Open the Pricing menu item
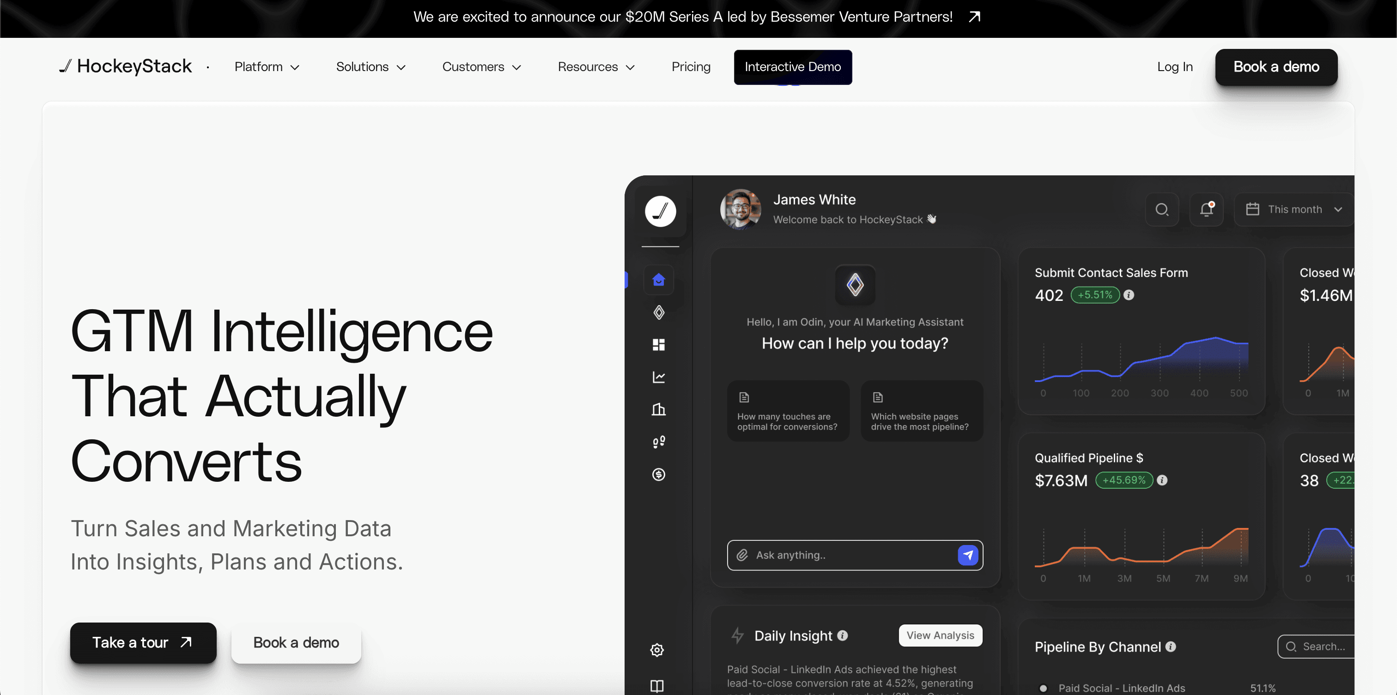Screen dimensions: 1397x695 [690, 66]
